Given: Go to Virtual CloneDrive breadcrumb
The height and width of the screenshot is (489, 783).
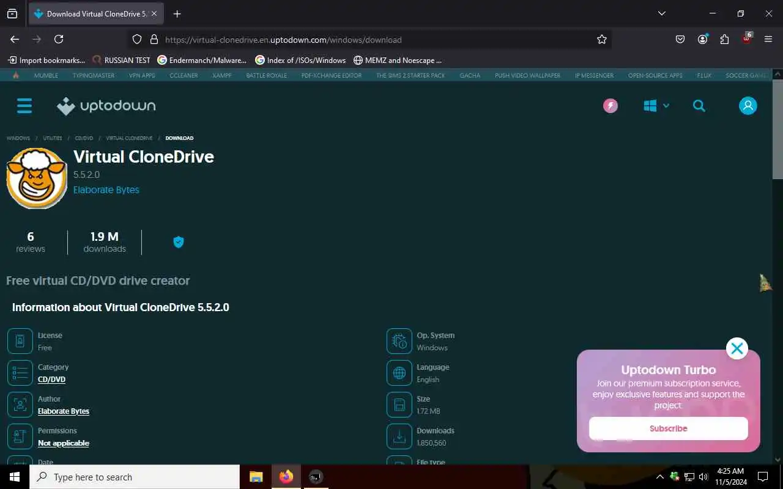Looking at the screenshot, I should pyautogui.click(x=129, y=138).
